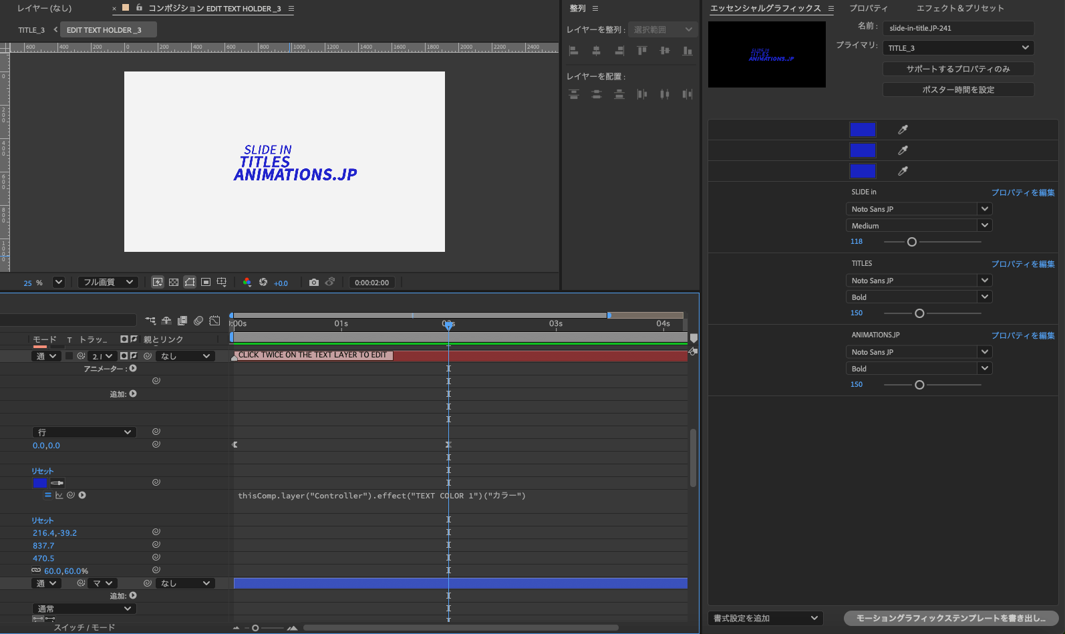Screen dimensions: 1065x634
Task: Switch to the エフェクト＆プリセット tab
Action: tap(959, 8)
